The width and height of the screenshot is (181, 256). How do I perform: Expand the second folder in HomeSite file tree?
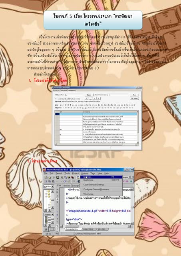[46, 194]
